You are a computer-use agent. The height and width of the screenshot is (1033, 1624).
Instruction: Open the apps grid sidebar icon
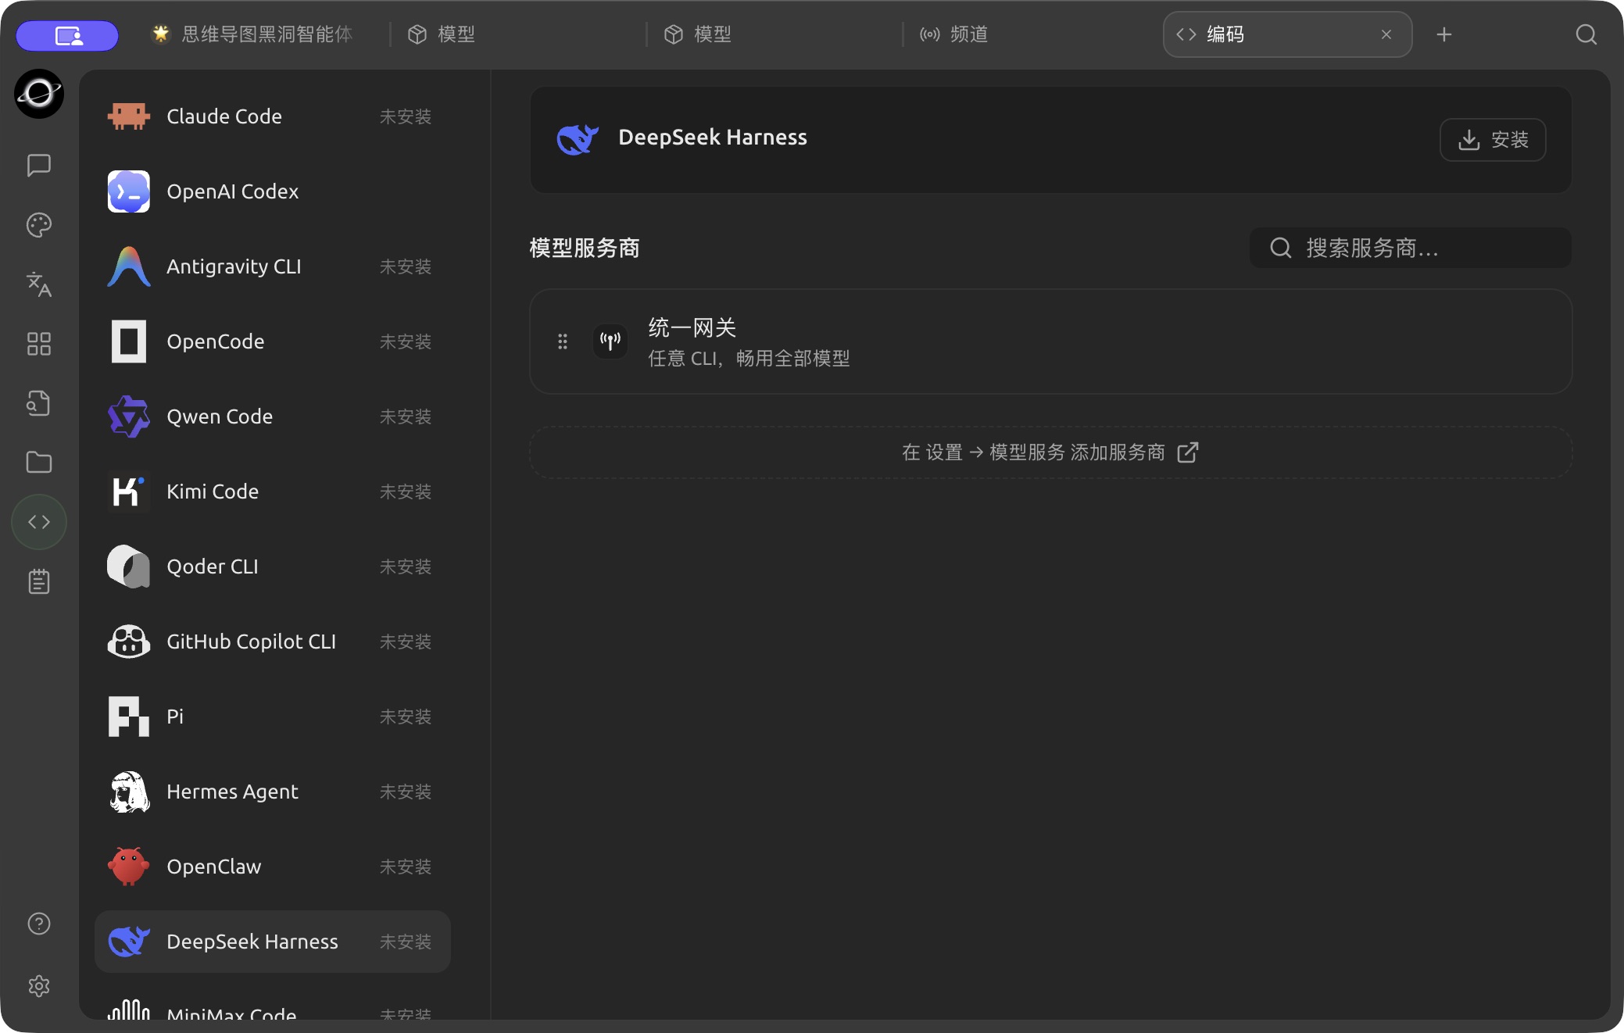point(39,344)
